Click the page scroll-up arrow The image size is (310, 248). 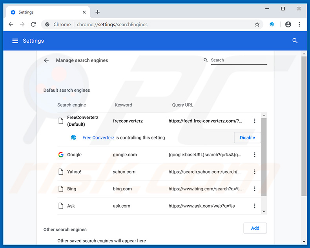pos(304,54)
